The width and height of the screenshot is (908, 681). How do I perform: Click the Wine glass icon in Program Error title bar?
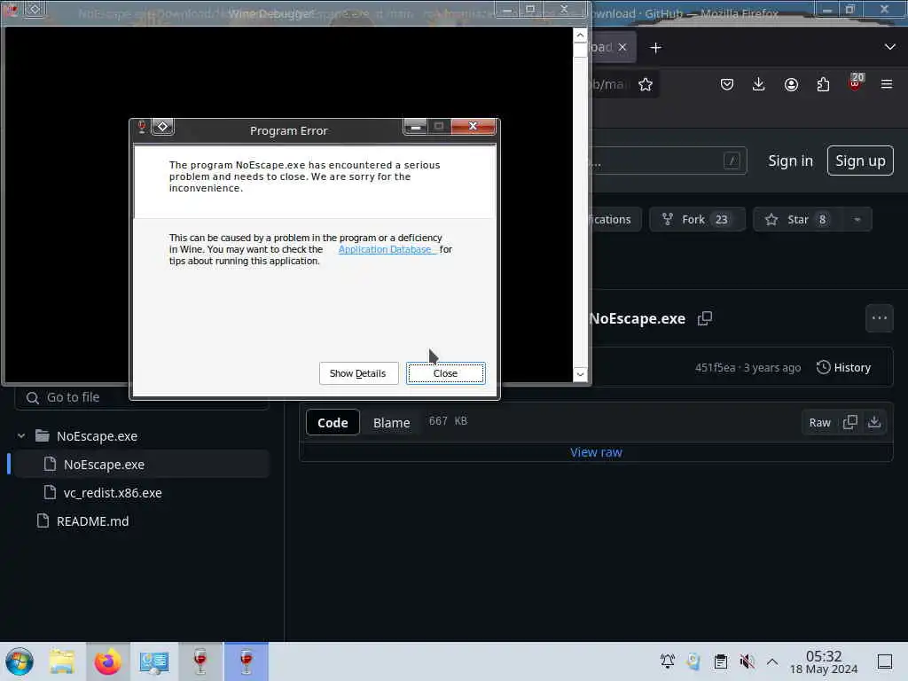141,126
